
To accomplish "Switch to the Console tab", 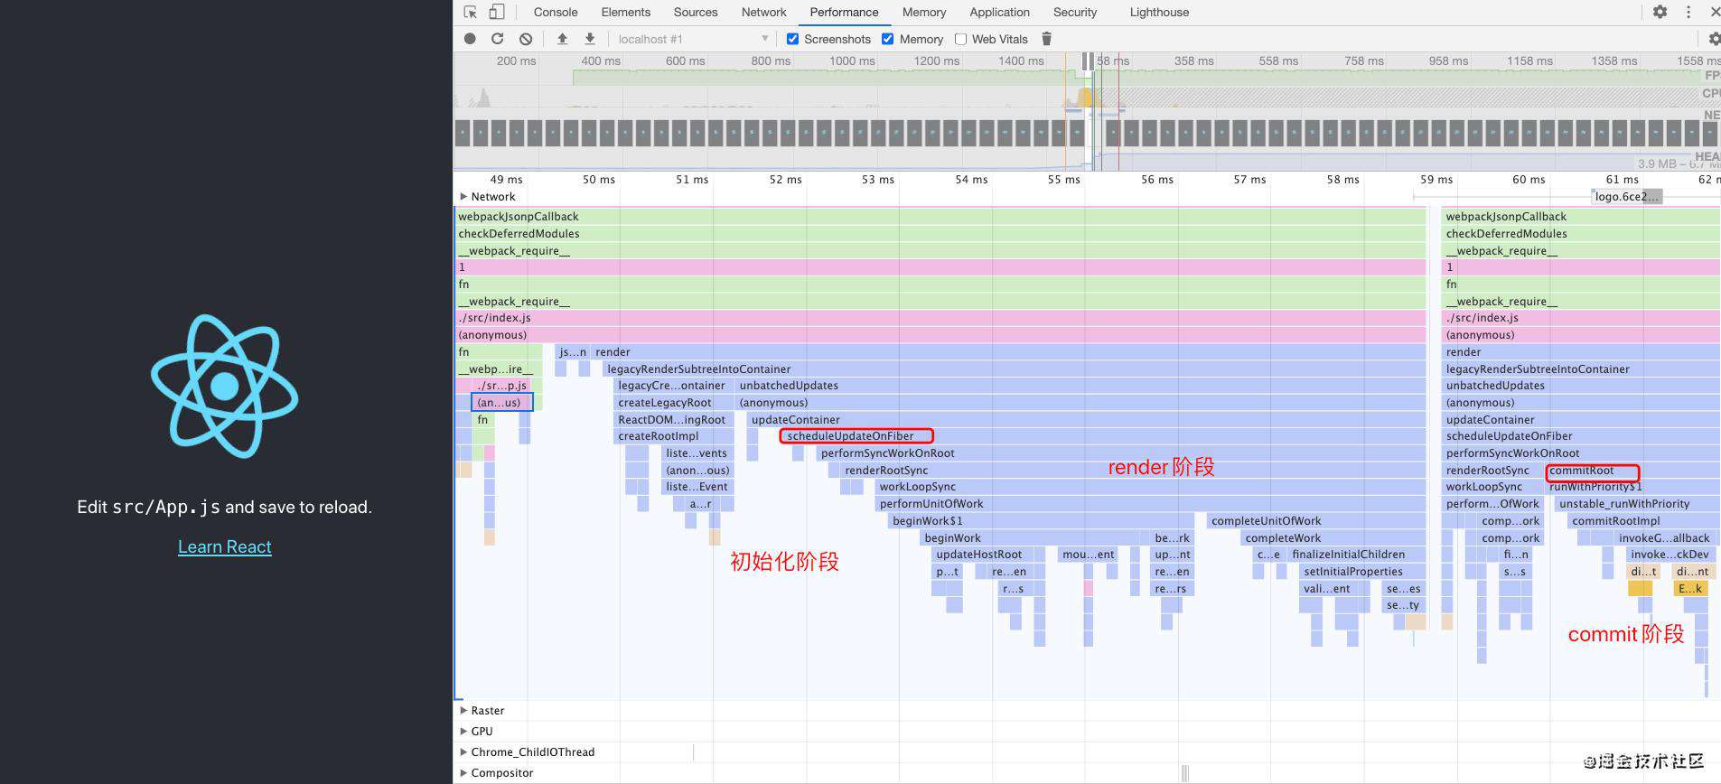I will point(556,12).
